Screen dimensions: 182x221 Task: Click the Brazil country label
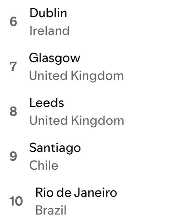click(x=51, y=210)
